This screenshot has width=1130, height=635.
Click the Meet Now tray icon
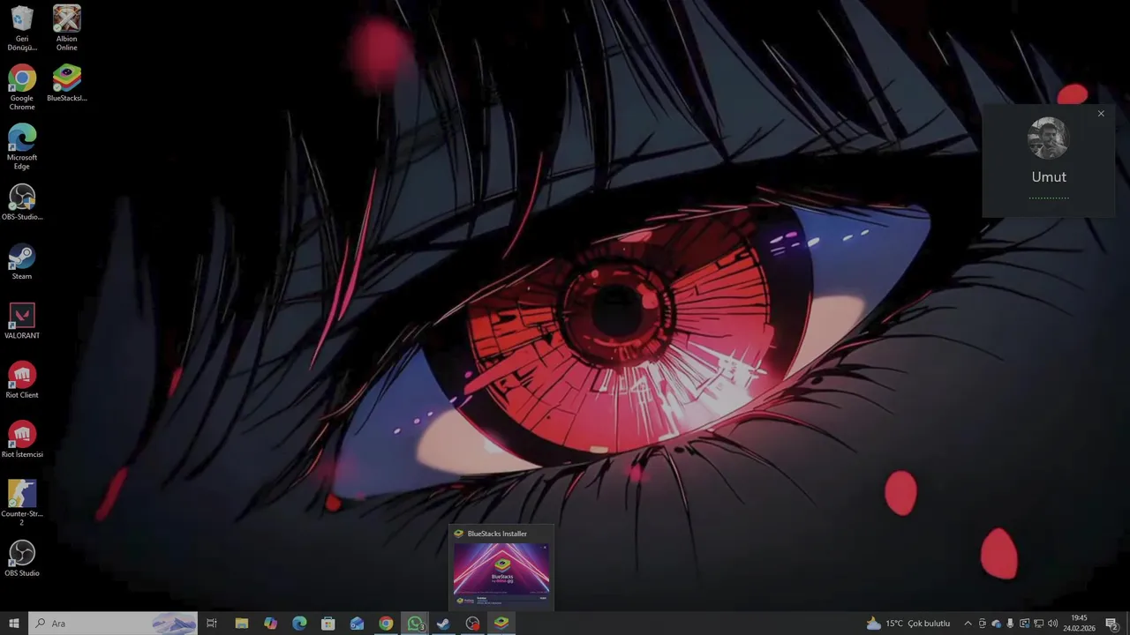point(982,624)
